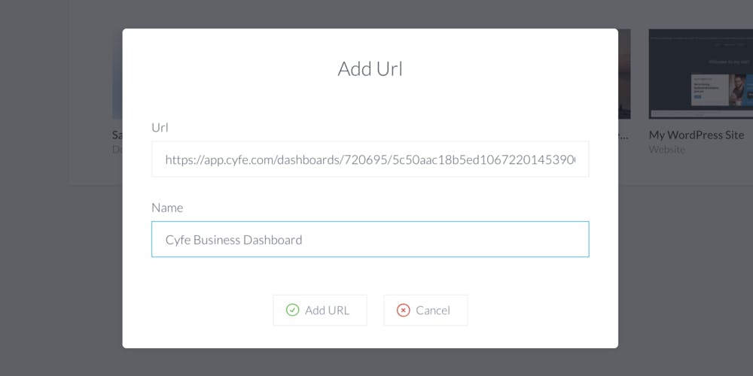Screen dimensions: 753x376
Task: Dismiss the dialog with Cancel button
Action: (x=425, y=311)
